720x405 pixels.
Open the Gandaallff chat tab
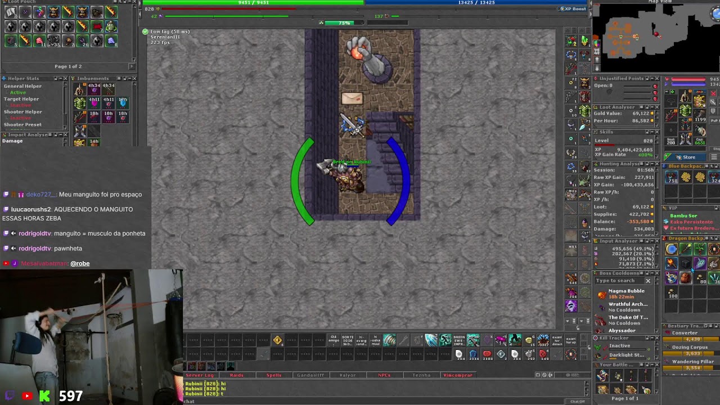click(x=310, y=375)
